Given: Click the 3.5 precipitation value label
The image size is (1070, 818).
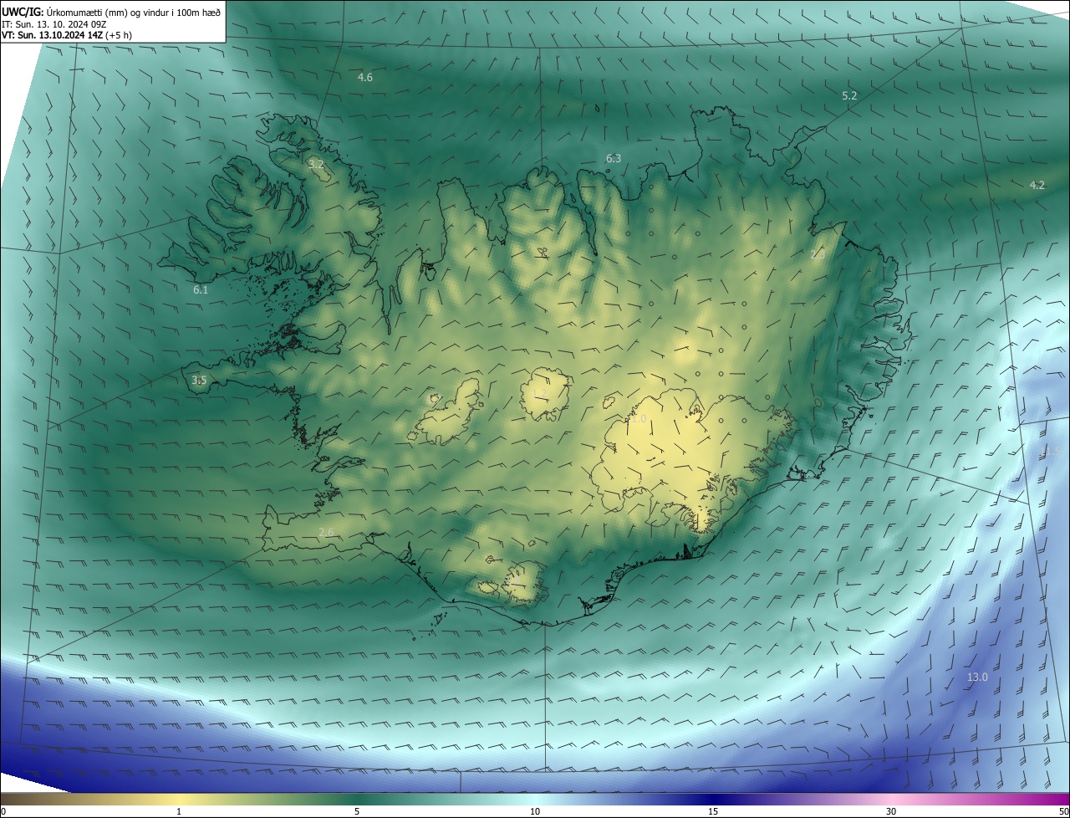Looking at the screenshot, I should tap(199, 380).
